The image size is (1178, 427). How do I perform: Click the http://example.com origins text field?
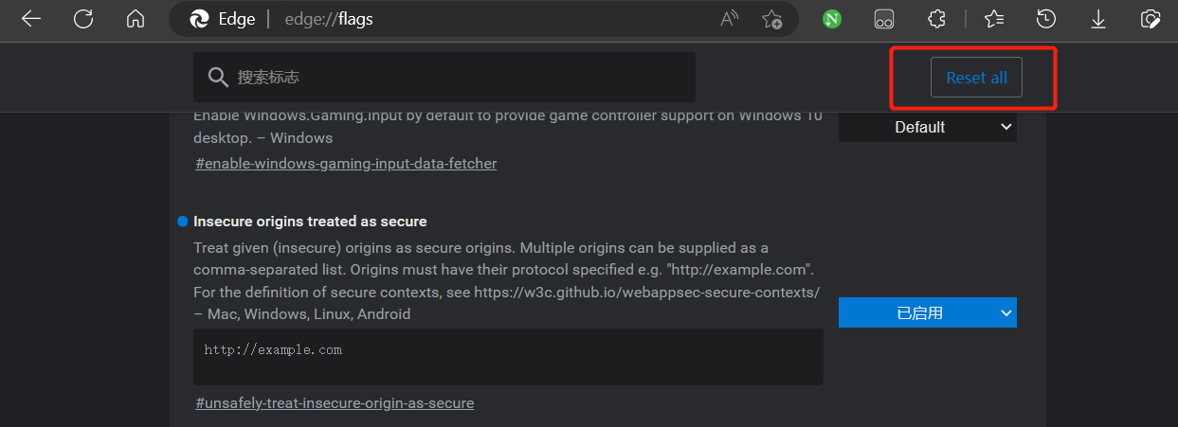507,356
